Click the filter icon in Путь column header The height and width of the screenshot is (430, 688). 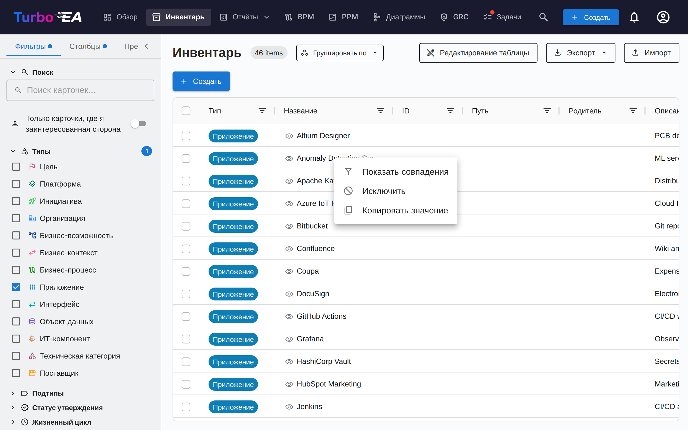547,111
